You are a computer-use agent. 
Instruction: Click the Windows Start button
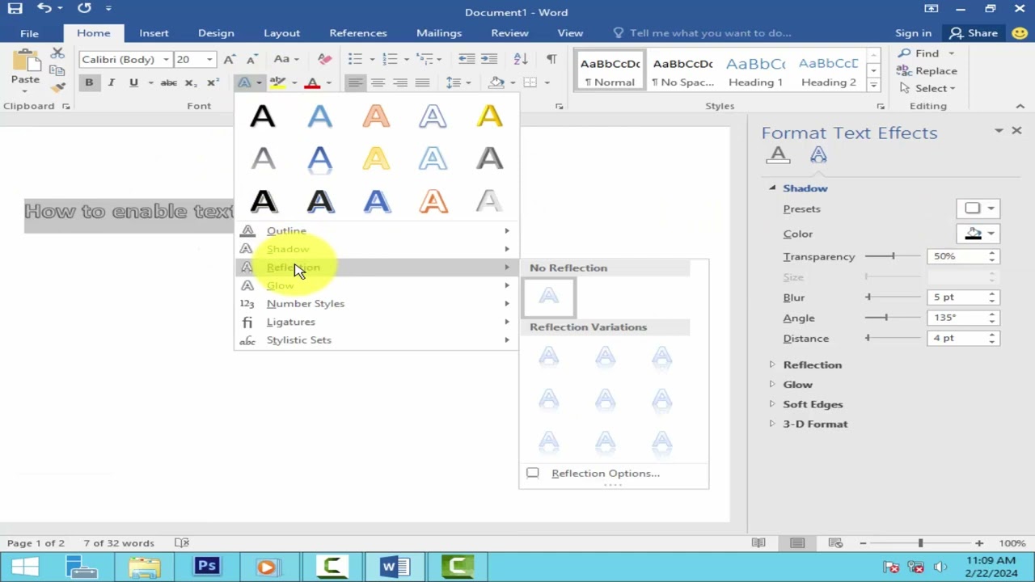[24, 567]
